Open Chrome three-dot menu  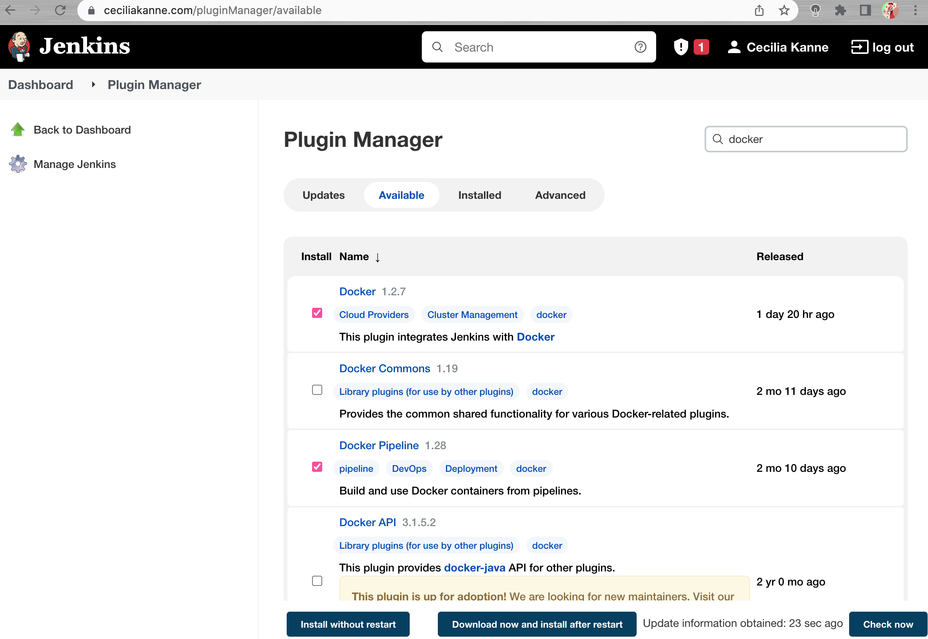(915, 11)
